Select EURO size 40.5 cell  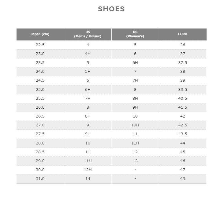point(183,99)
